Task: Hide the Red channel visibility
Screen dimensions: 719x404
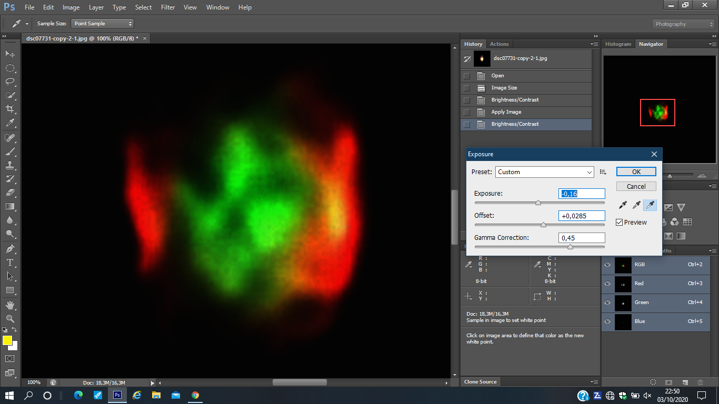Action: (607, 284)
